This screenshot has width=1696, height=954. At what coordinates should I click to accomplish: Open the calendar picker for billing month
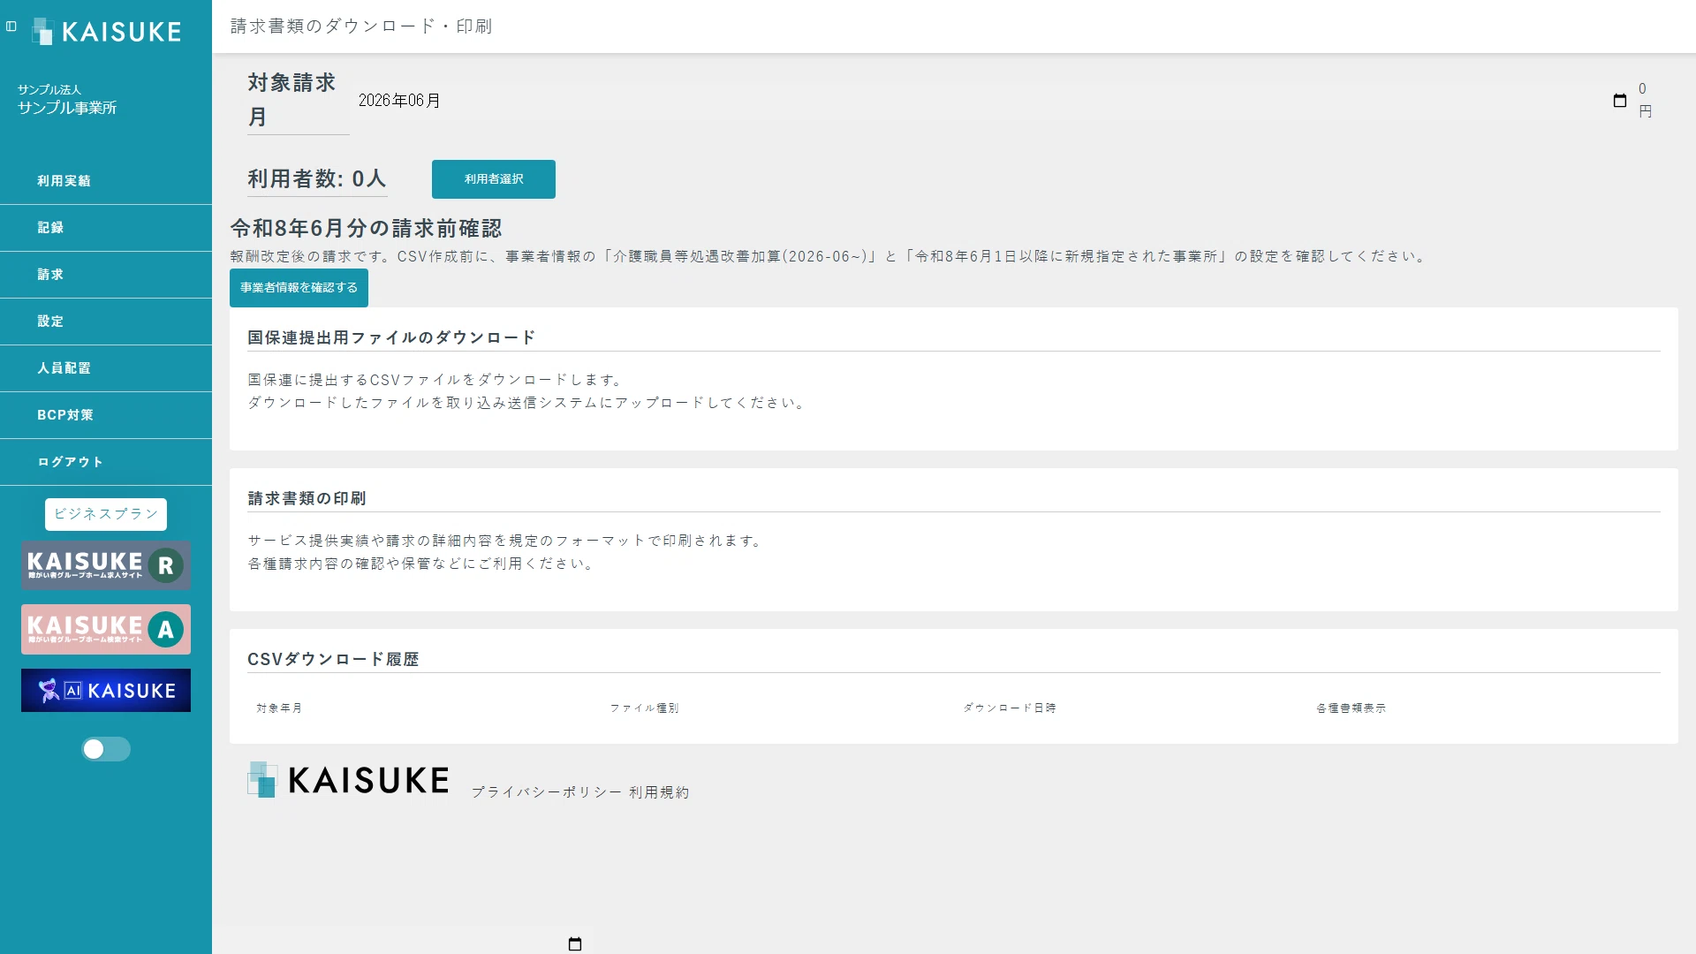pyautogui.click(x=1619, y=101)
